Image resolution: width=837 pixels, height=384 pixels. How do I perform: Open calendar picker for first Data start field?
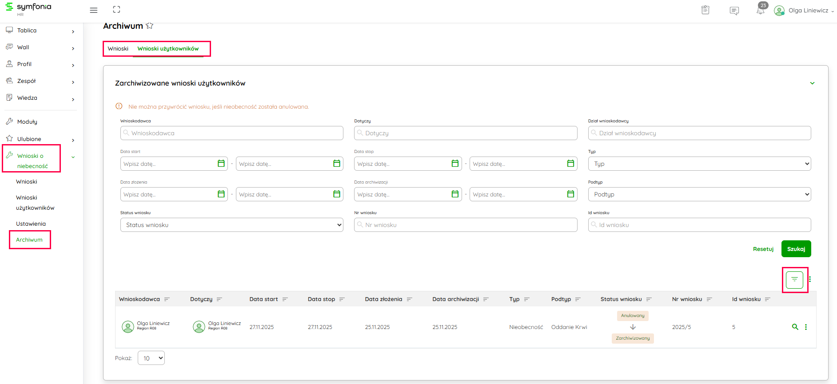tap(221, 164)
